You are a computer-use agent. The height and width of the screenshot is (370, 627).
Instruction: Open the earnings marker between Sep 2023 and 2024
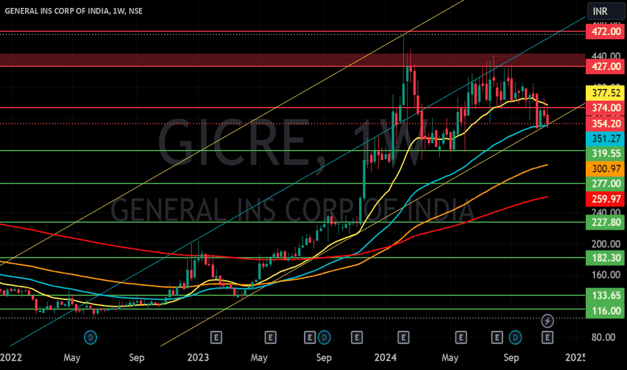click(357, 338)
